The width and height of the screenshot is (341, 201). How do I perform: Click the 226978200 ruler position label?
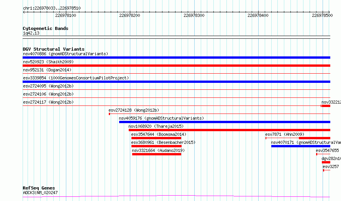130,15
